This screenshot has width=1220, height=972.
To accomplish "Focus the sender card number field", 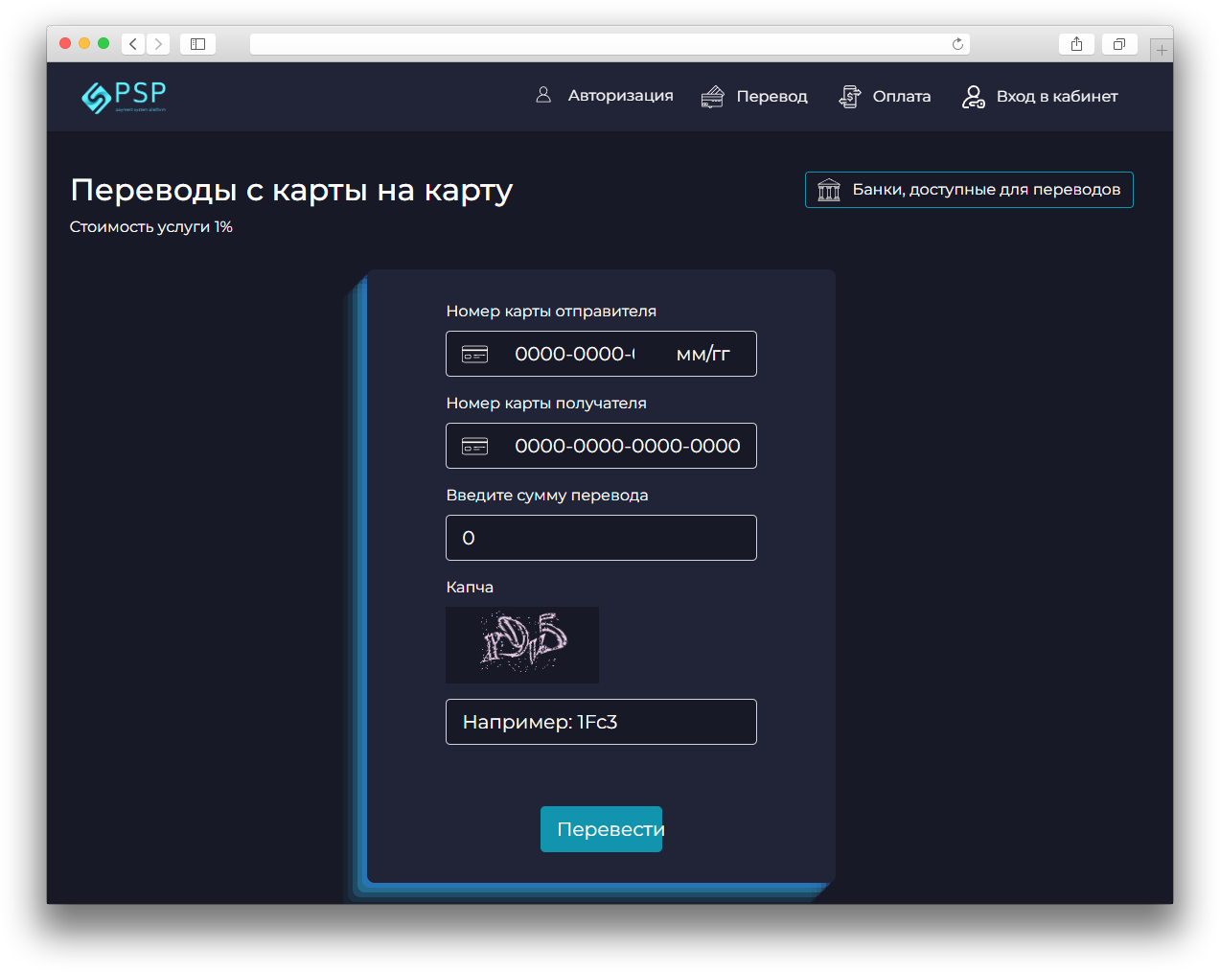I will click(574, 355).
